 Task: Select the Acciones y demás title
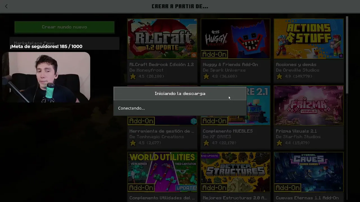pos(296,65)
